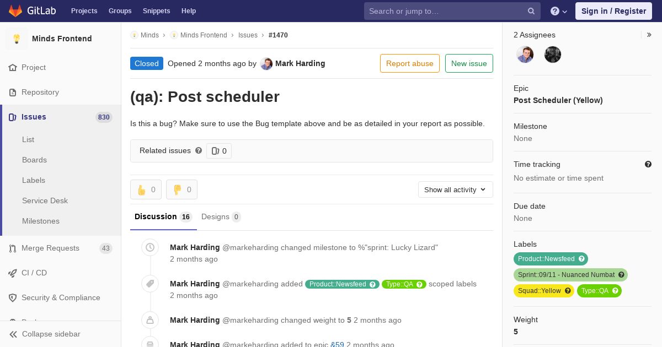Click Mark Harding's author avatar
The width and height of the screenshot is (662, 347).
[266, 63]
